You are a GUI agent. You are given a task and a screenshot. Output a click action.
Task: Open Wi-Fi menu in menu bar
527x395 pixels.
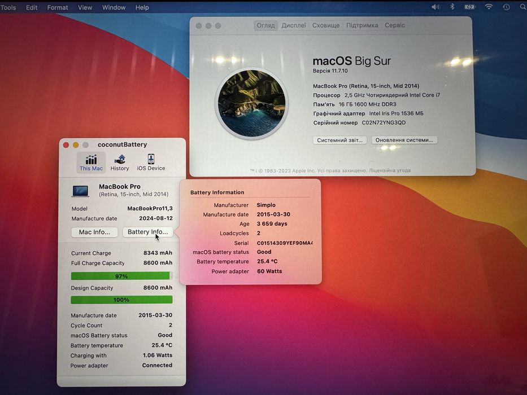coord(489,7)
